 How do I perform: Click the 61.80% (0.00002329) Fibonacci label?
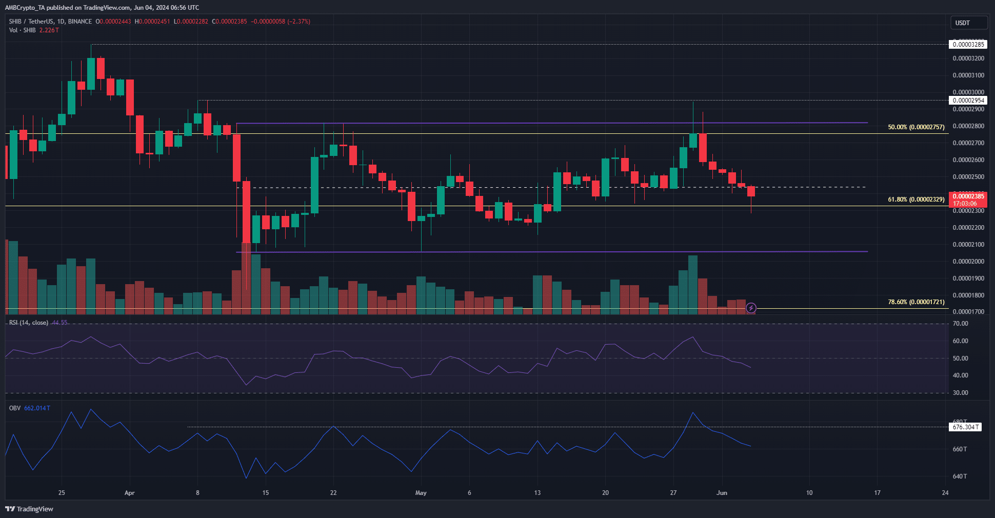(916, 200)
